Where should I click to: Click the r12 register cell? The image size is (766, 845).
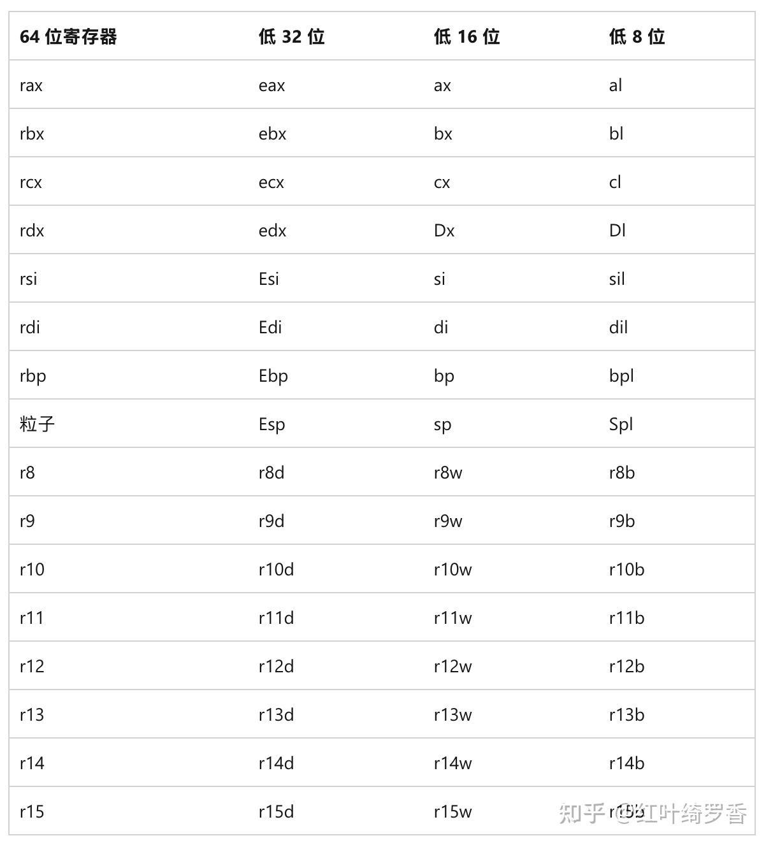tap(32, 667)
